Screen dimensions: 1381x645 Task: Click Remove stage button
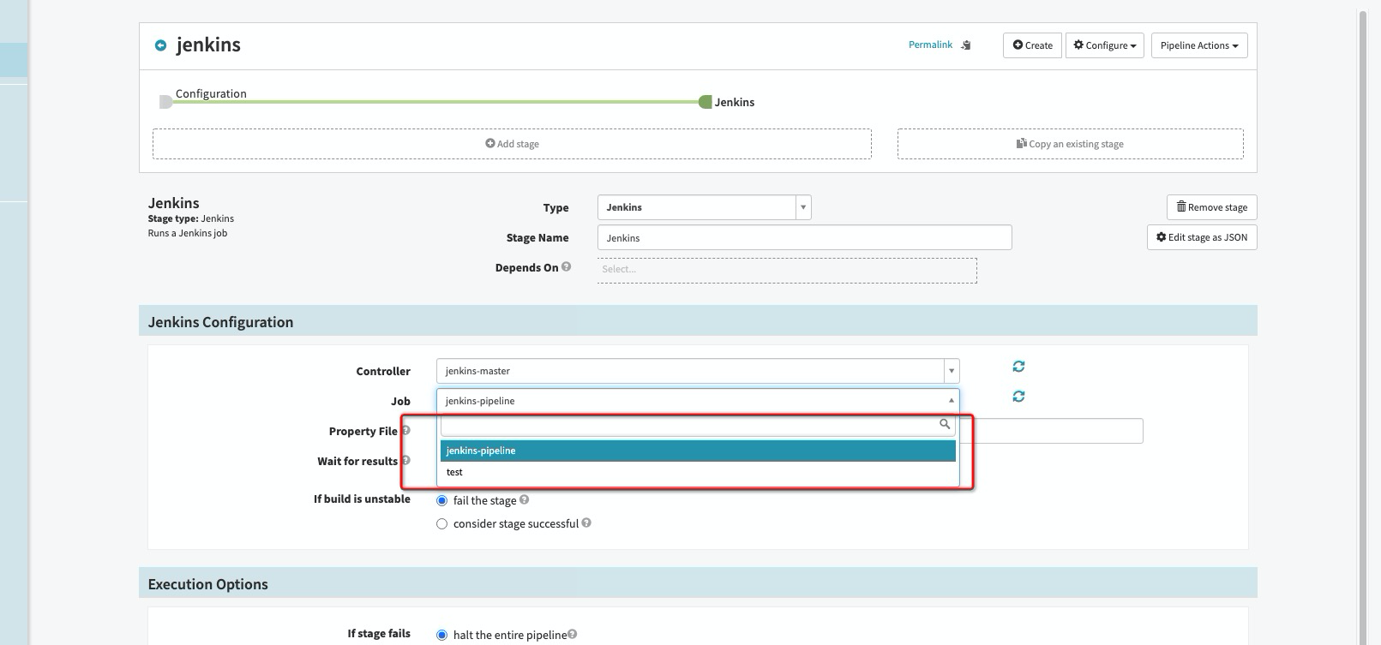coord(1211,207)
